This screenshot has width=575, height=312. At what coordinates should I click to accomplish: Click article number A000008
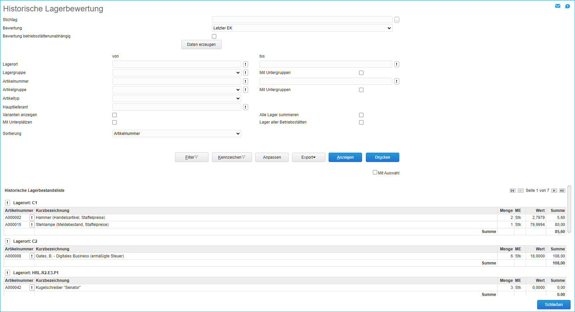tap(13, 256)
